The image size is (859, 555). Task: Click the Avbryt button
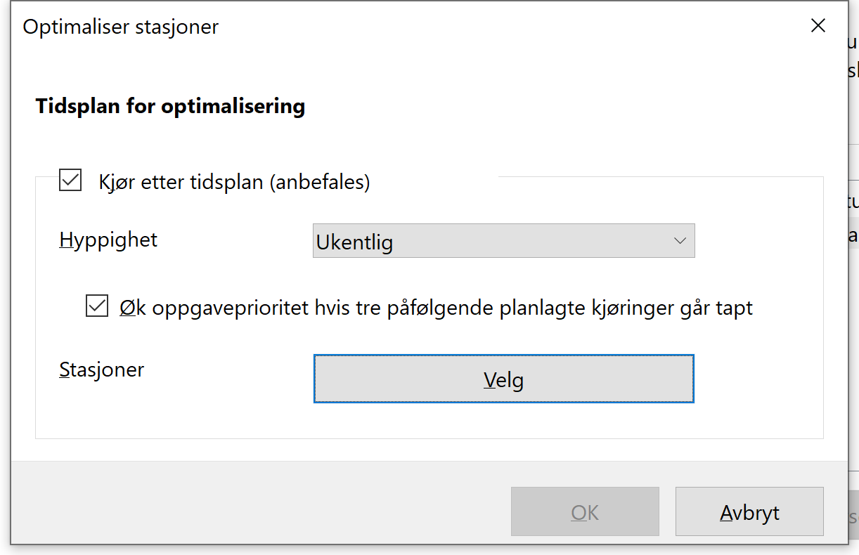click(x=749, y=511)
